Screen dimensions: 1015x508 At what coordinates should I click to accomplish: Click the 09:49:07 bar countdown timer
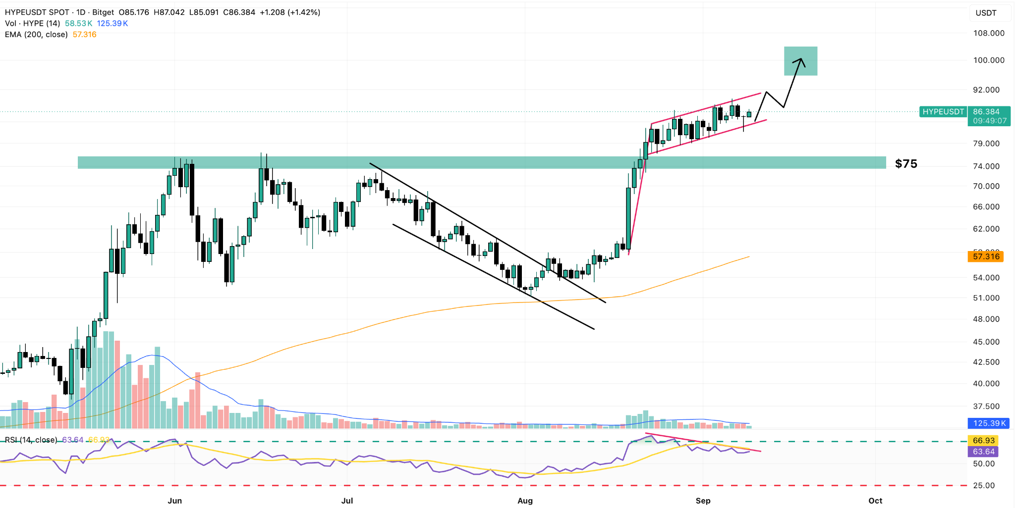[989, 121]
